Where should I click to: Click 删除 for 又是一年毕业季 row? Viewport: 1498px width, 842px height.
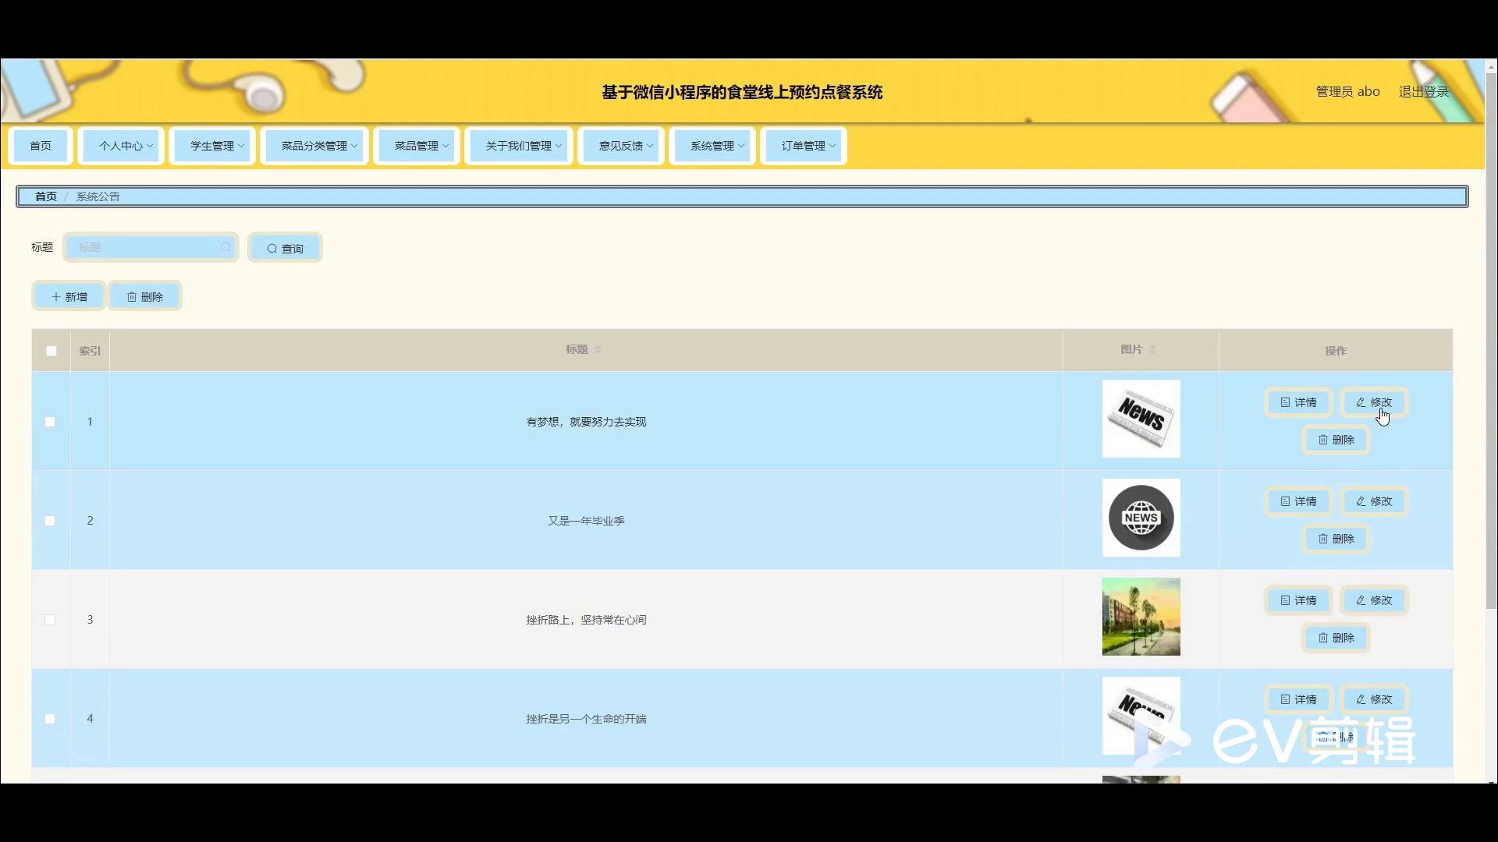tap(1336, 539)
